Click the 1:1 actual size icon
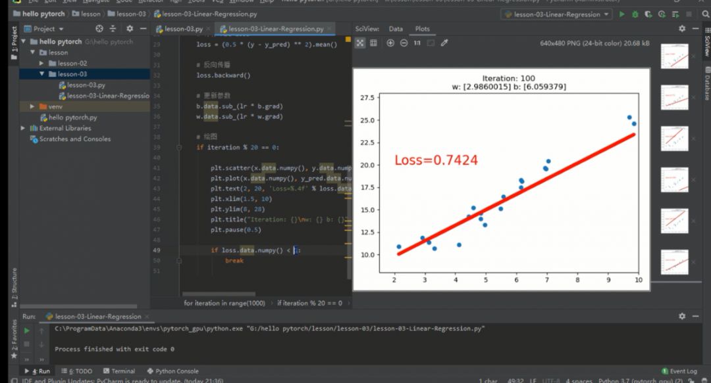Image resolution: width=711 pixels, height=383 pixels. (x=417, y=43)
